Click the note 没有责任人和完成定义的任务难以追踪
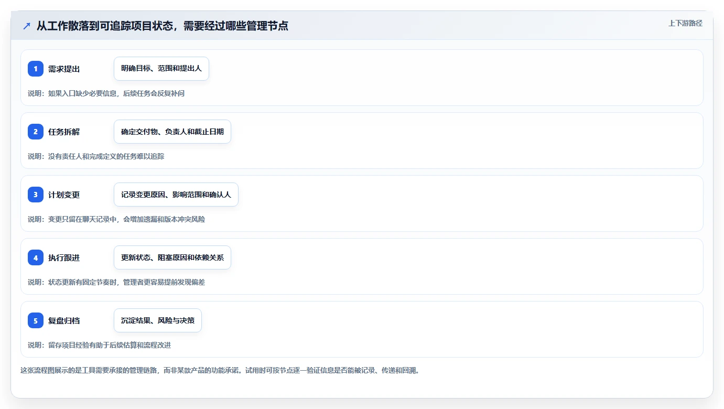 pos(106,156)
